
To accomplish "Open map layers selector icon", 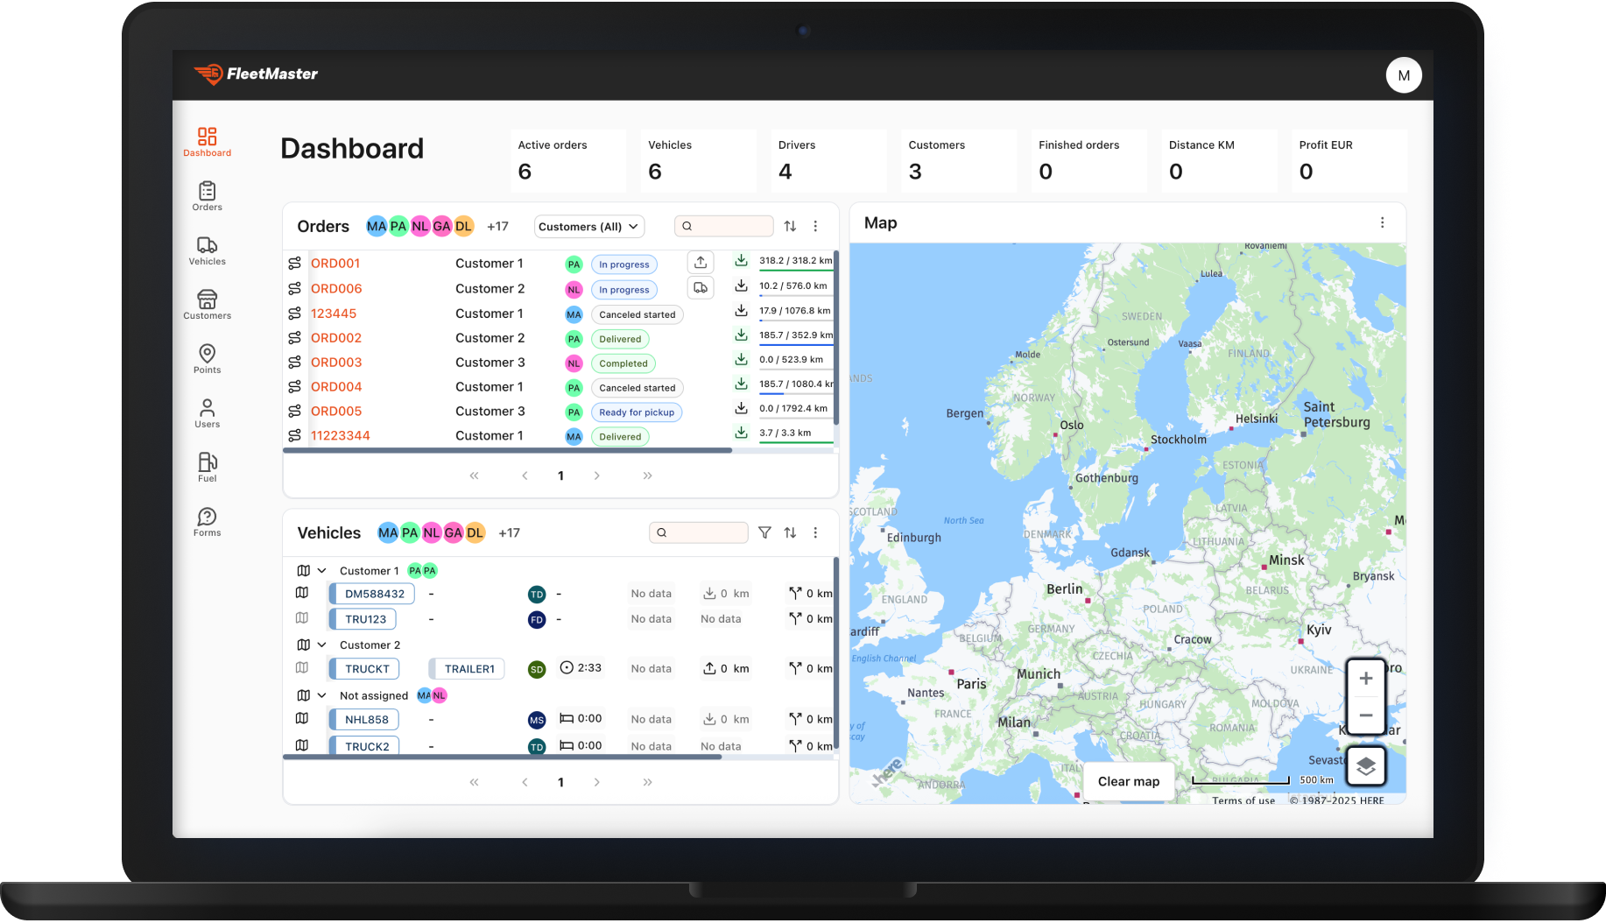I will pyautogui.click(x=1365, y=767).
